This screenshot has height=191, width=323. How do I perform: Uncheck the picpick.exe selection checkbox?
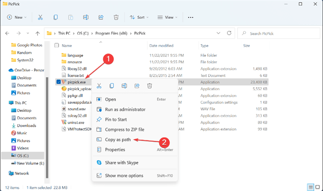59,82
